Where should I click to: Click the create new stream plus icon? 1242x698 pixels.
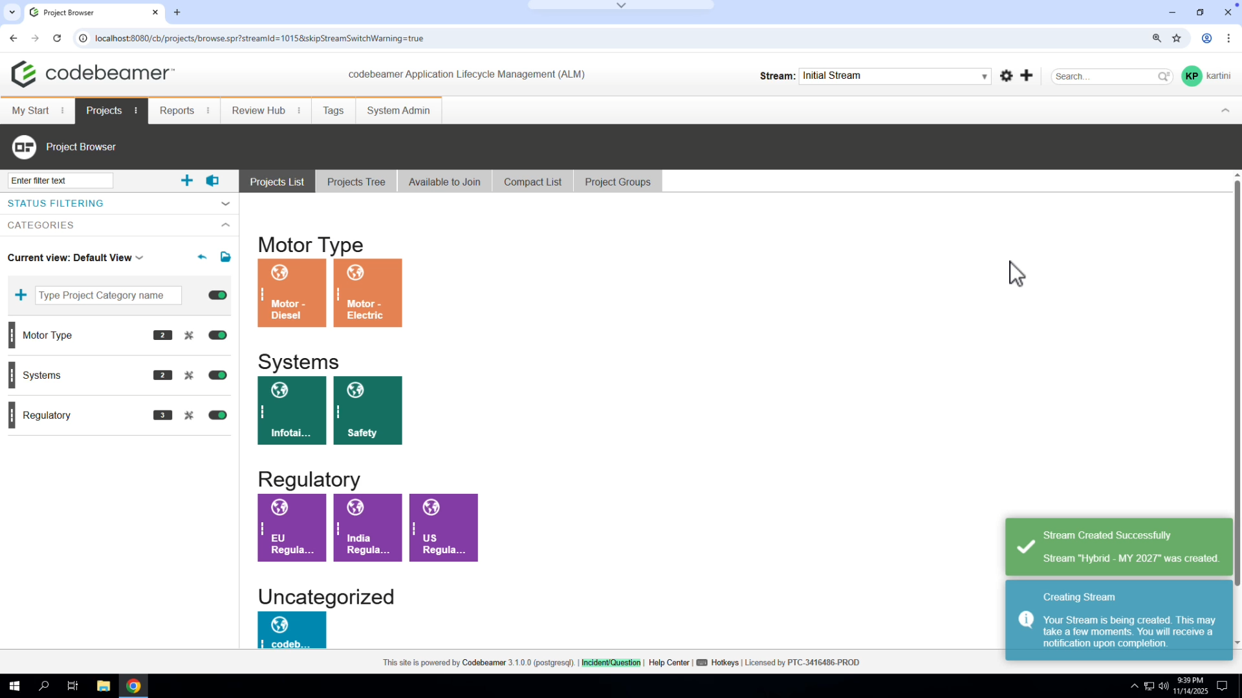tap(1027, 76)
